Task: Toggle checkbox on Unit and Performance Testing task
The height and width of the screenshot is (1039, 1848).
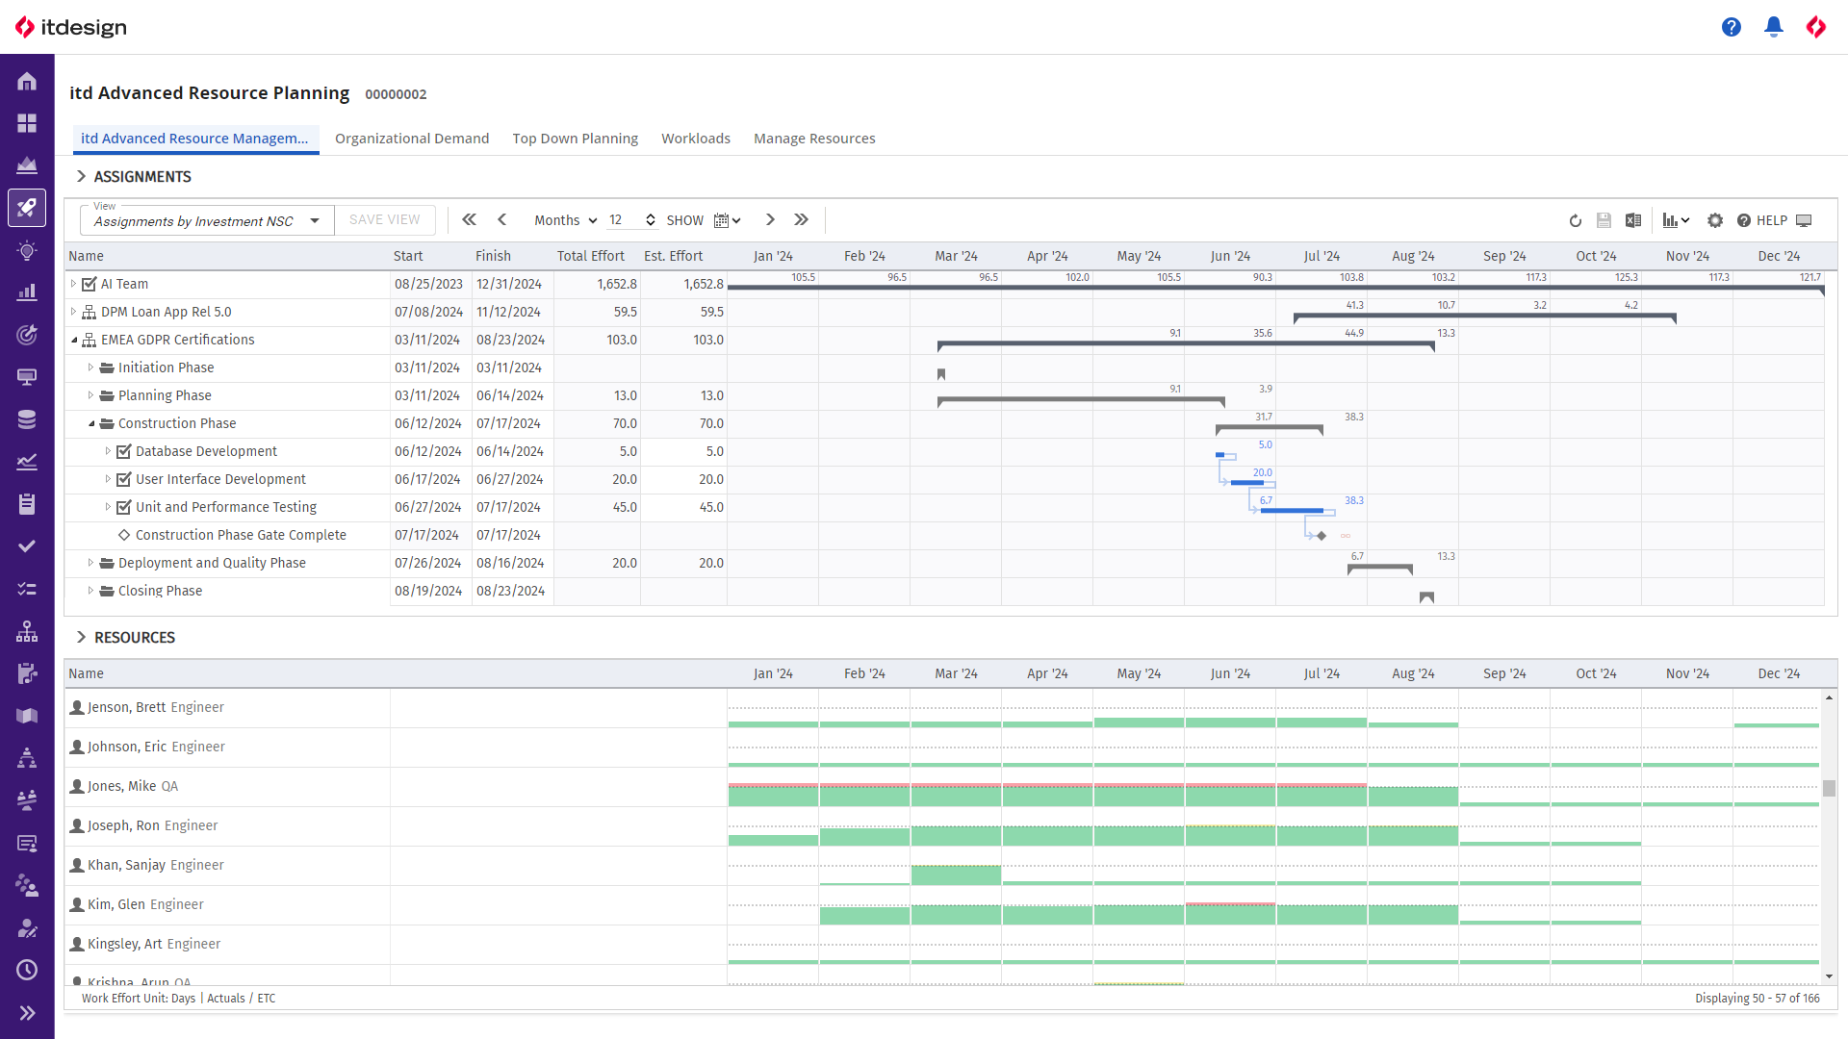Action: (x=124, y=506)
